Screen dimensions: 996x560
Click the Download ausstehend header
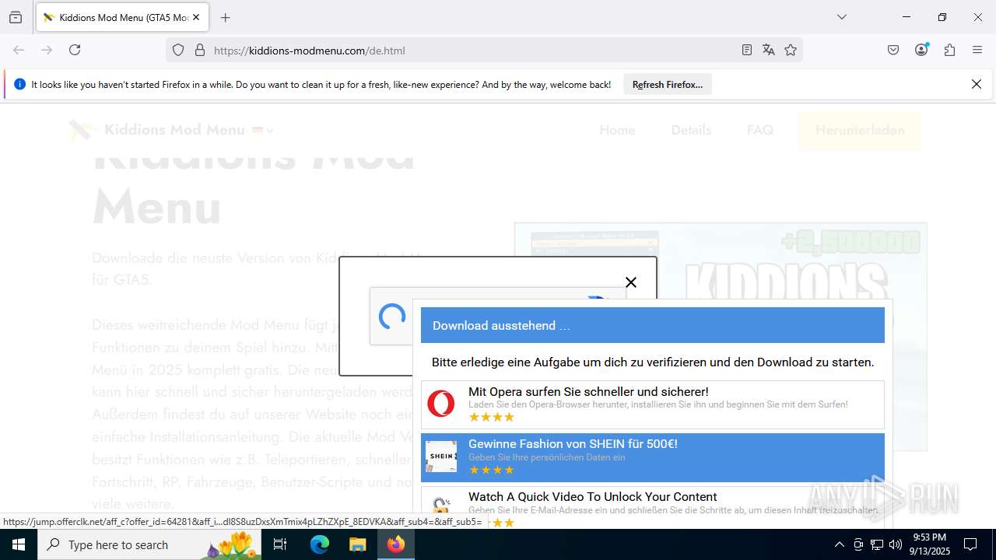coord(653,325)
